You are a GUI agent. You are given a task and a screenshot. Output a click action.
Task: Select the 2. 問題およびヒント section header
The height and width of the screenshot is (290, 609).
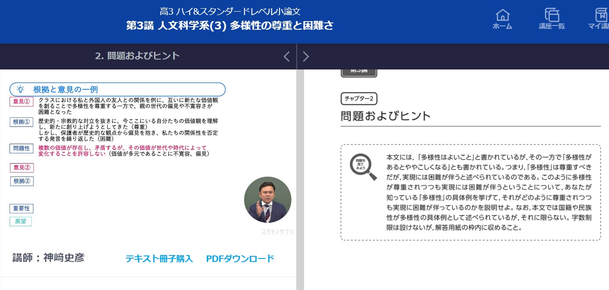[x=137, y=56]
